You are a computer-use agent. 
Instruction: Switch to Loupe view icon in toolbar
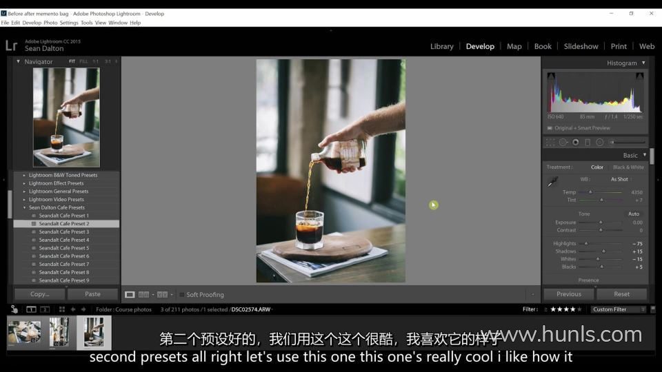(130, 294)
